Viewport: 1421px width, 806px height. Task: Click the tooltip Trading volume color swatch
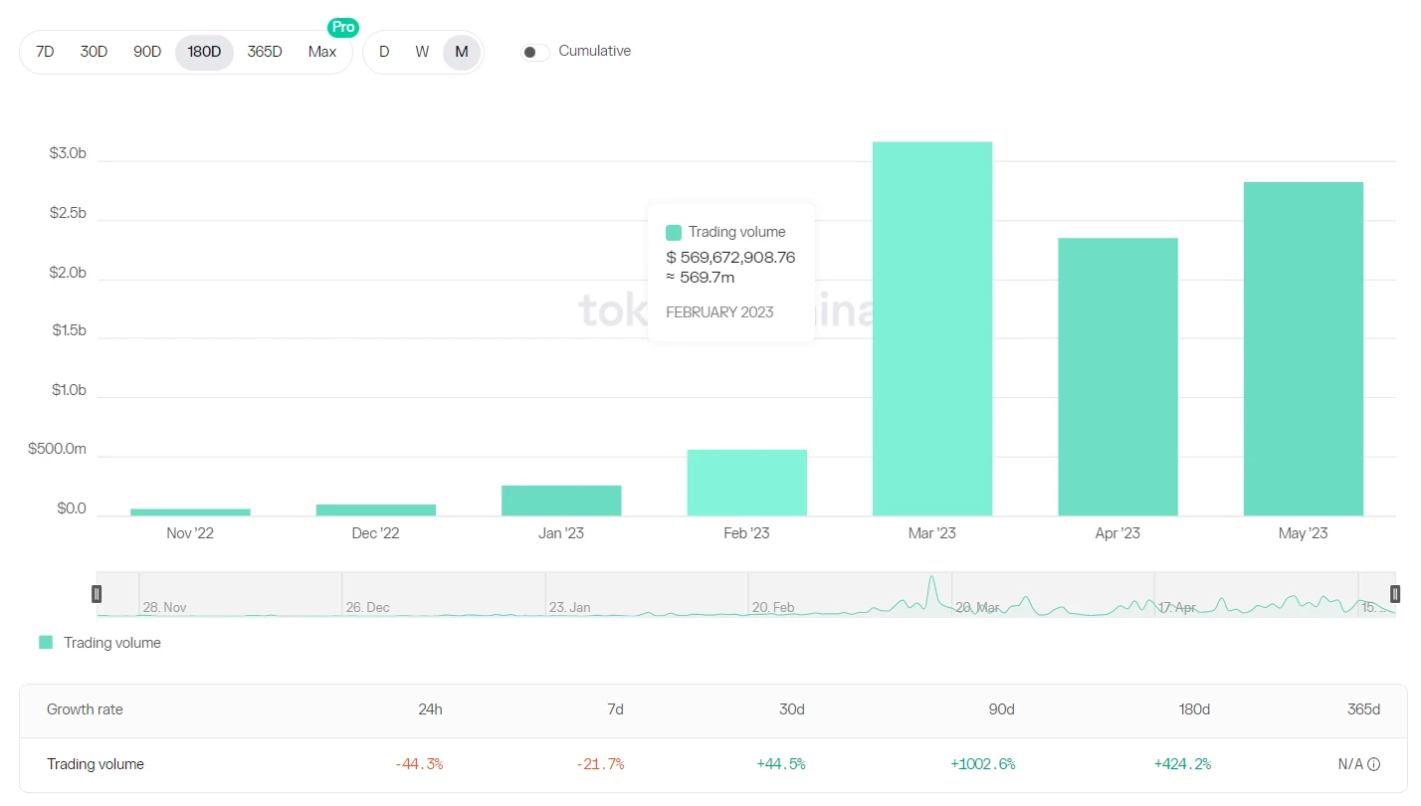pyautogui.click(x=674, y=233)
